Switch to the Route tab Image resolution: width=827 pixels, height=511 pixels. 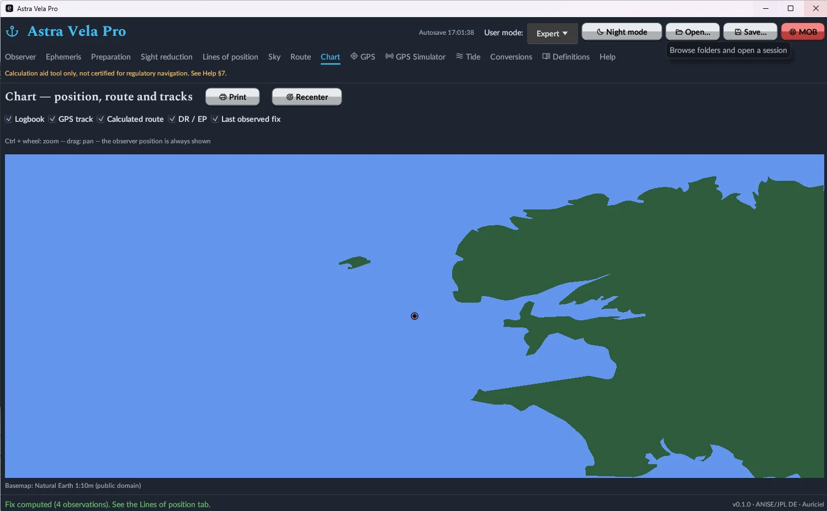pyautogui.click(x=300, y=57)
